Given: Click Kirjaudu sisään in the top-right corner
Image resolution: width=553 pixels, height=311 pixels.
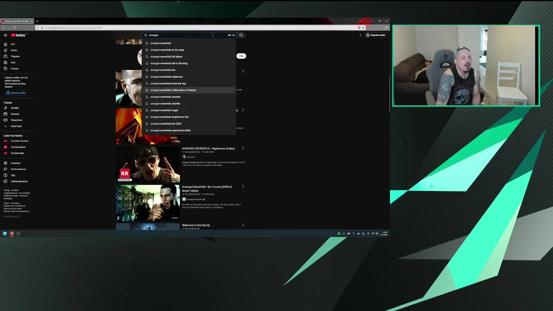Looking at the screenshot, I should pos(376,35).
